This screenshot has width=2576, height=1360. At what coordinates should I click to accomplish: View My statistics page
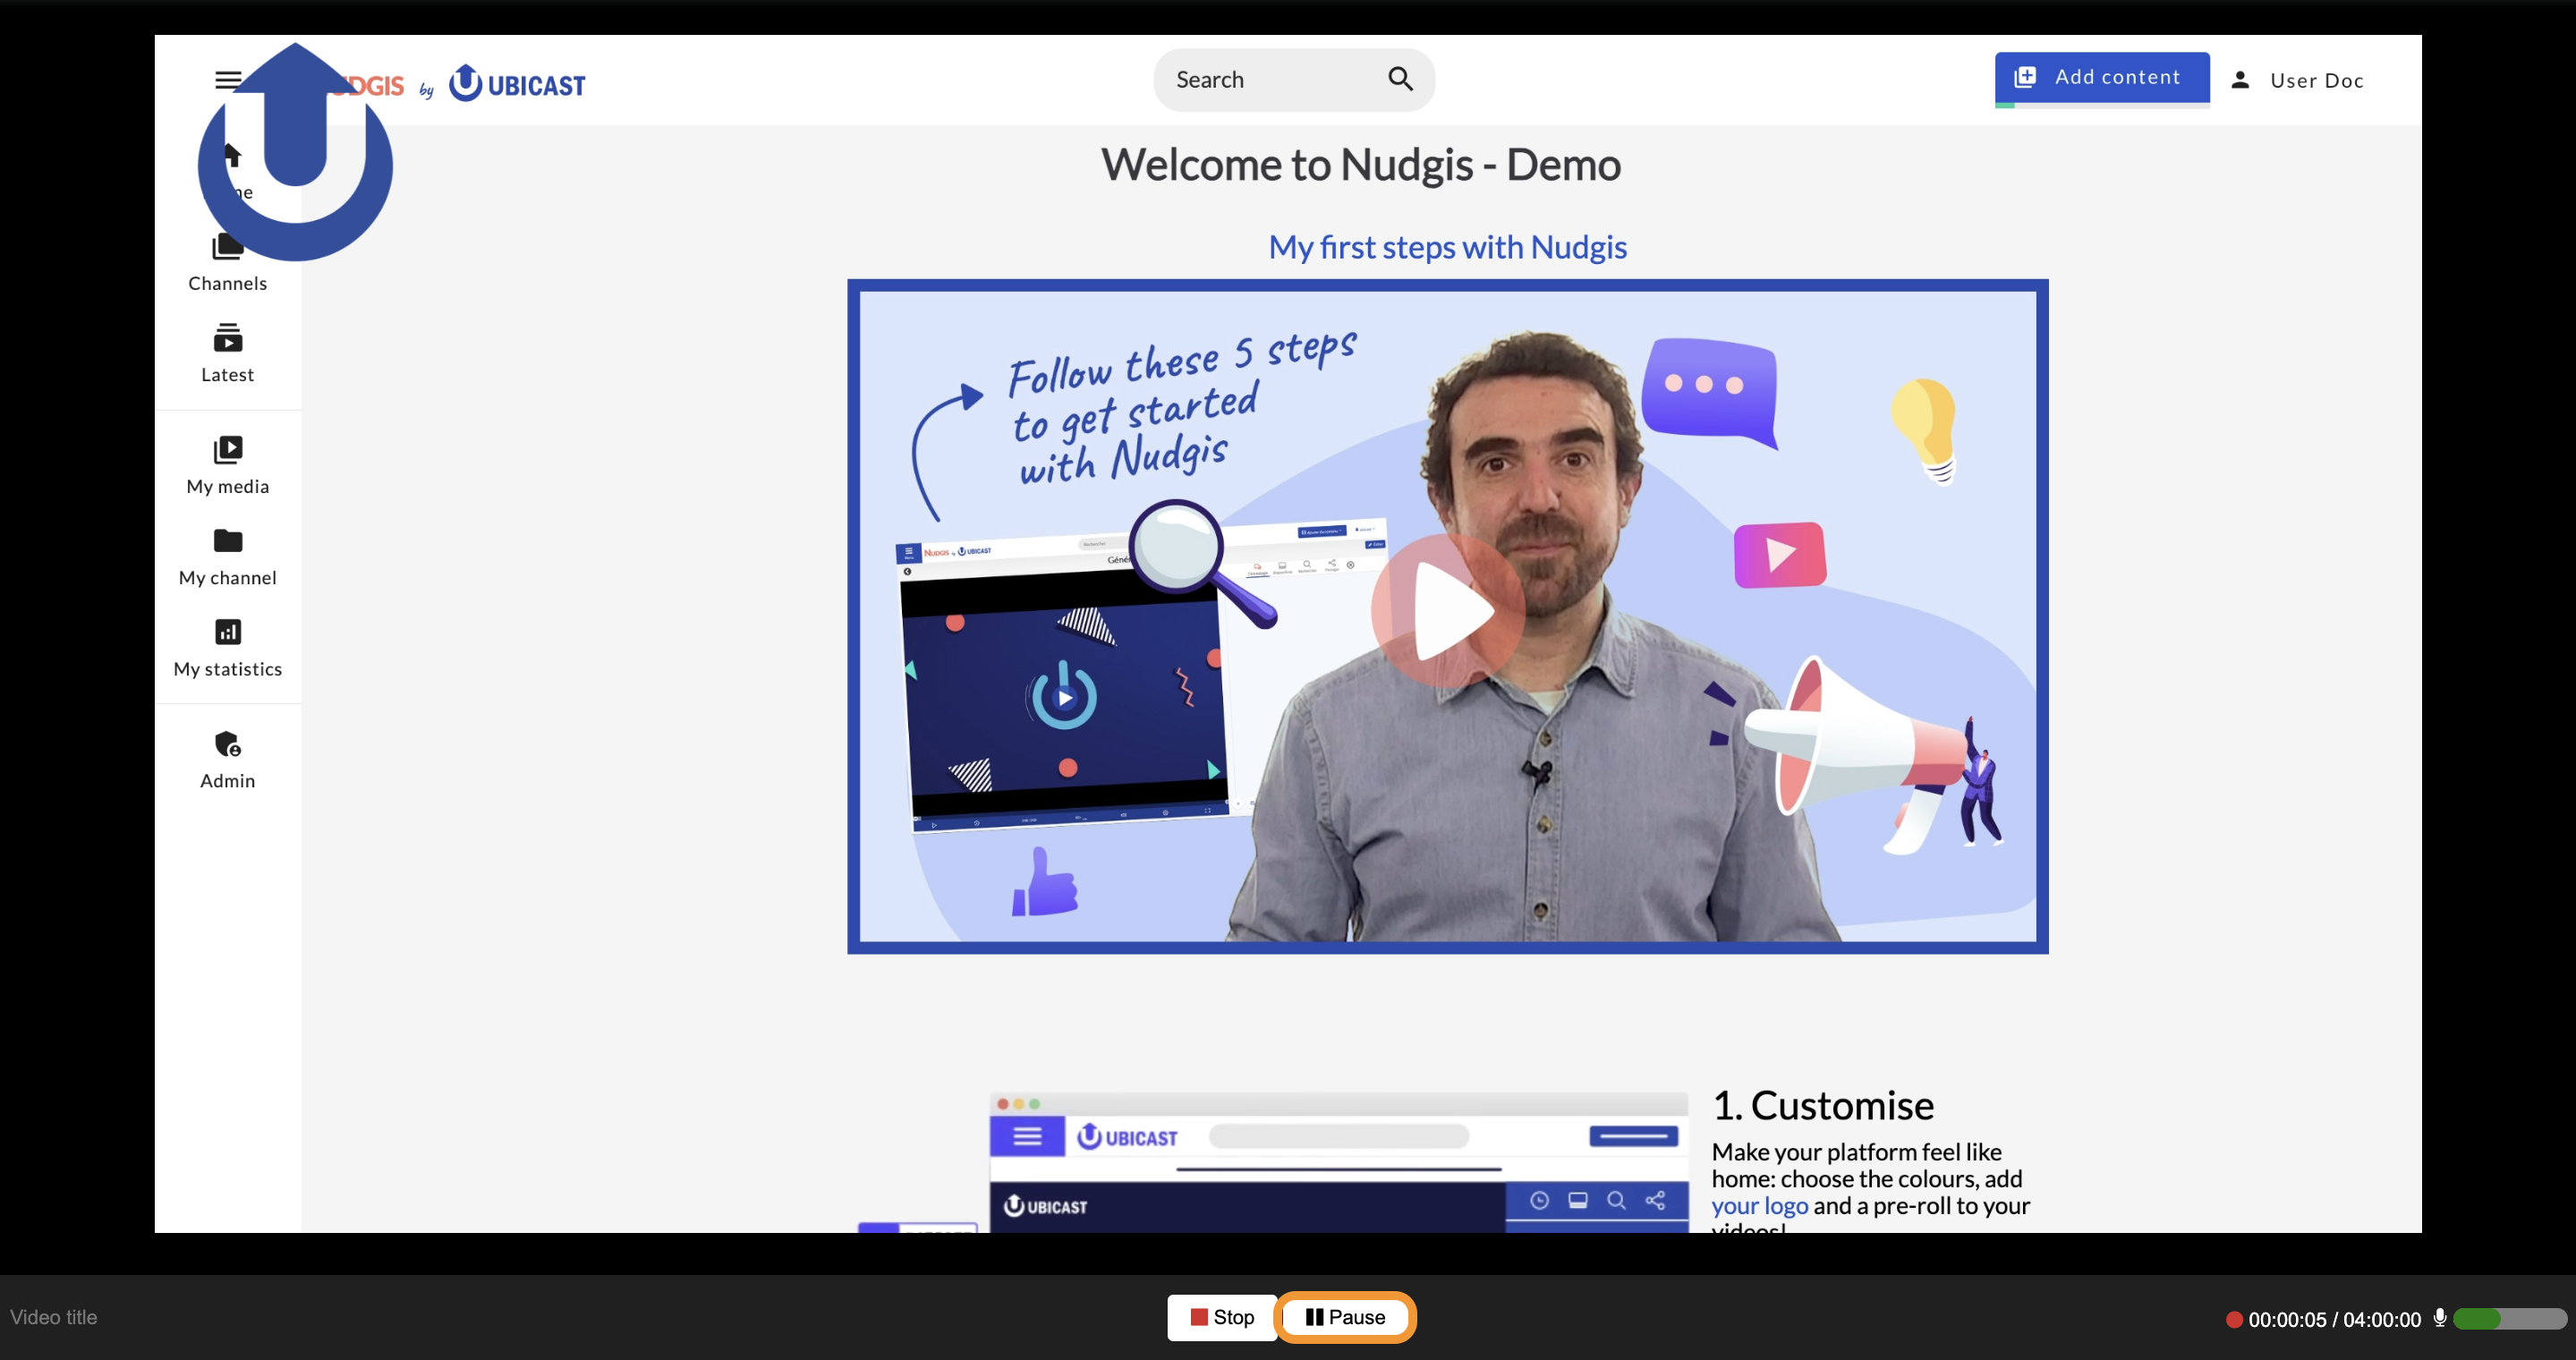[228, 648]
